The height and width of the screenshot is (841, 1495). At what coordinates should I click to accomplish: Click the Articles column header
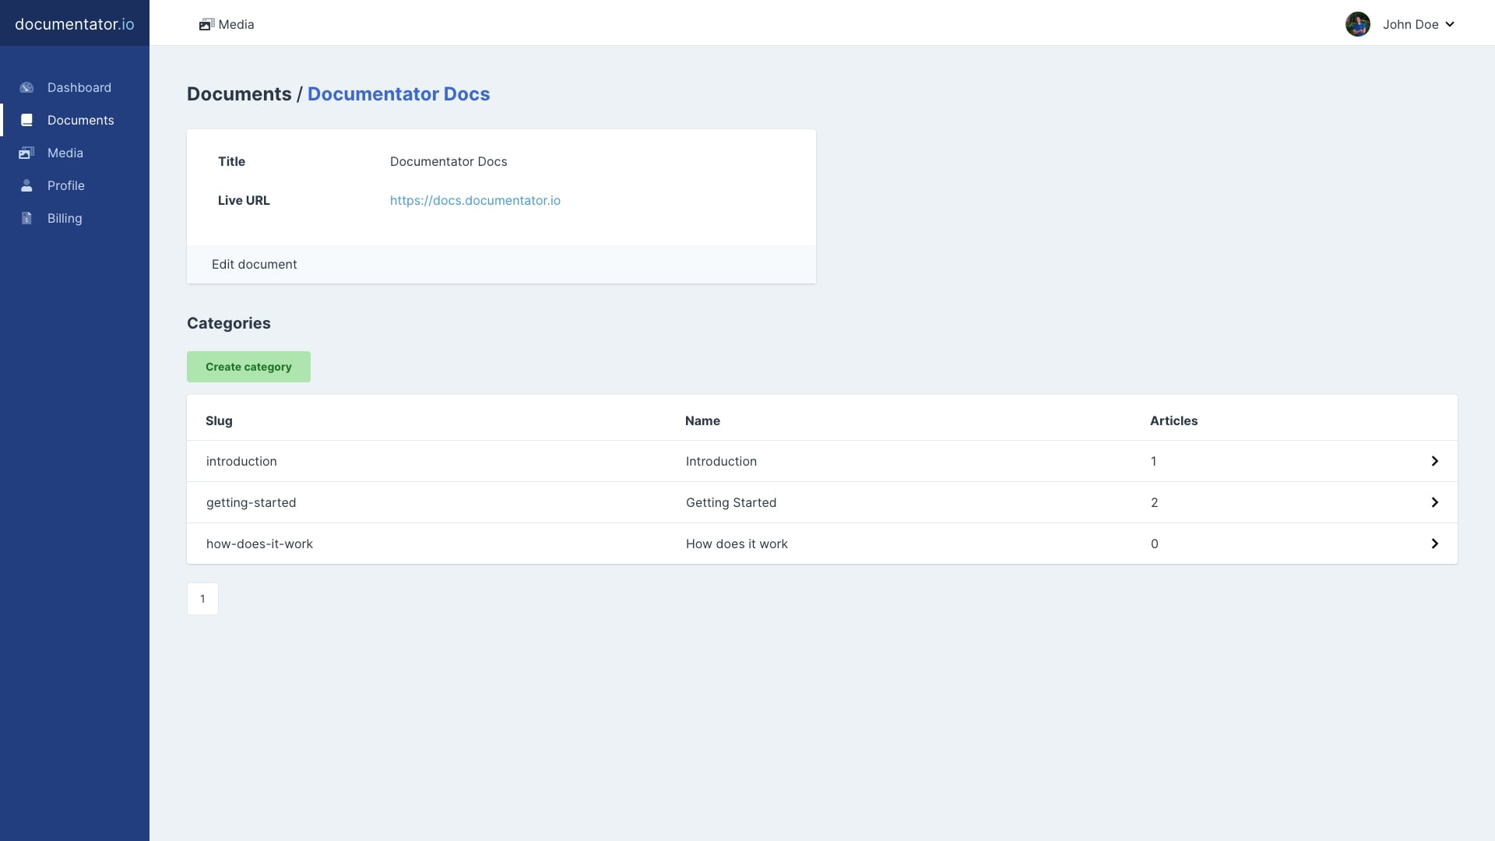(x=1173, y=421)
